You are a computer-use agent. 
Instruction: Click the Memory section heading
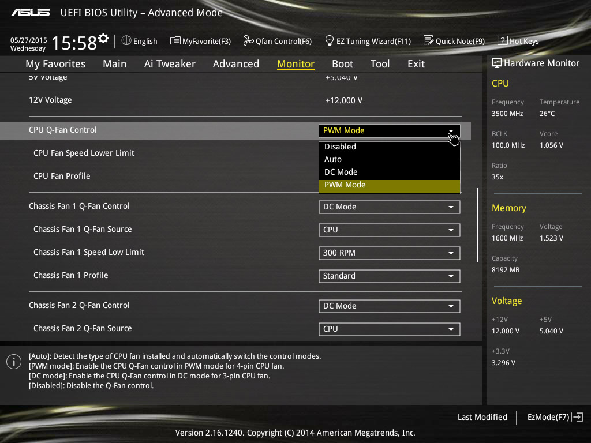[x=509, y=208]
